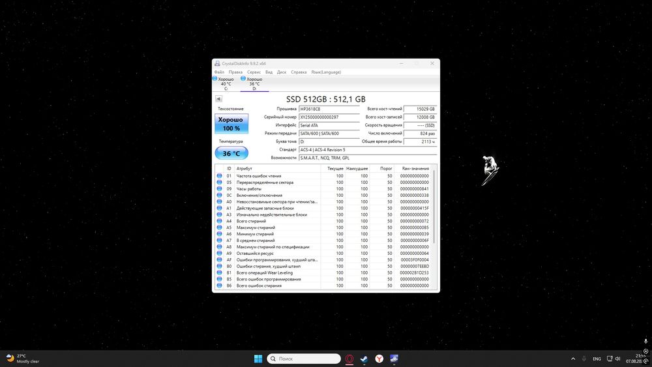The width and height of the screenshot is (652, 367).
Task: Open volume control in system tray
Action: pyautogui.click(x=618, y=359)
